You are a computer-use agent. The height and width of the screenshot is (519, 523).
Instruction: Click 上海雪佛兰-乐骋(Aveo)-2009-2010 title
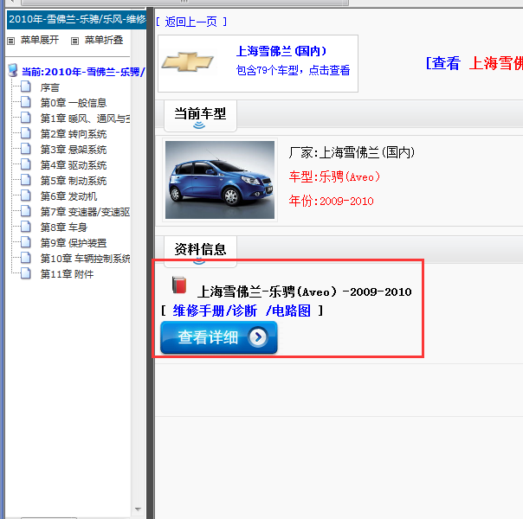pyautogui.click(x=305, y=292)
